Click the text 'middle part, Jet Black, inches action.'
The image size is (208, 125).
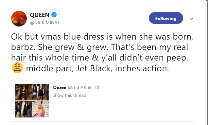pyautogui.click(x=97, y=69)
